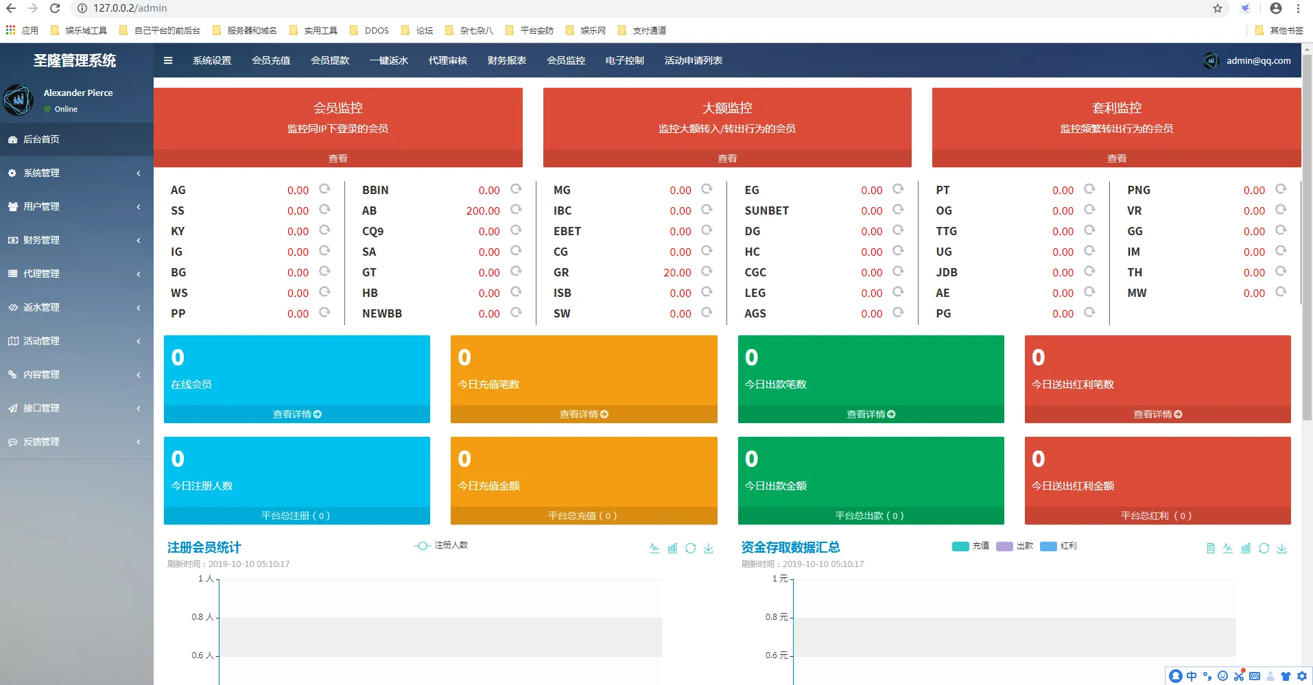The width and height of the screenshot is (1313, 685).
Task: Toggle the 充值 legend in the chart
Action: (971, 546)
